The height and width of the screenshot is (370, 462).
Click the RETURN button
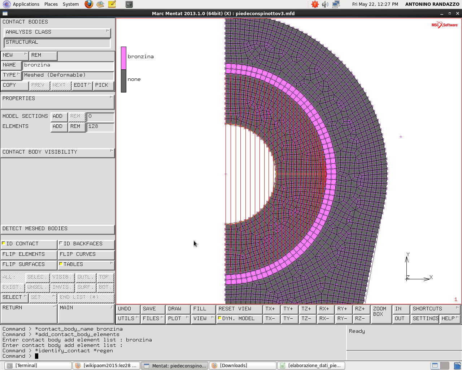pyautogui.click(x=29, y=313)
